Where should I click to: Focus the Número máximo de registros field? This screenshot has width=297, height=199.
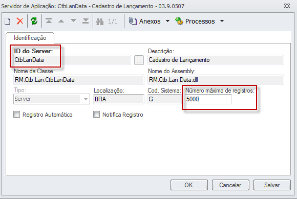(208, 99)
